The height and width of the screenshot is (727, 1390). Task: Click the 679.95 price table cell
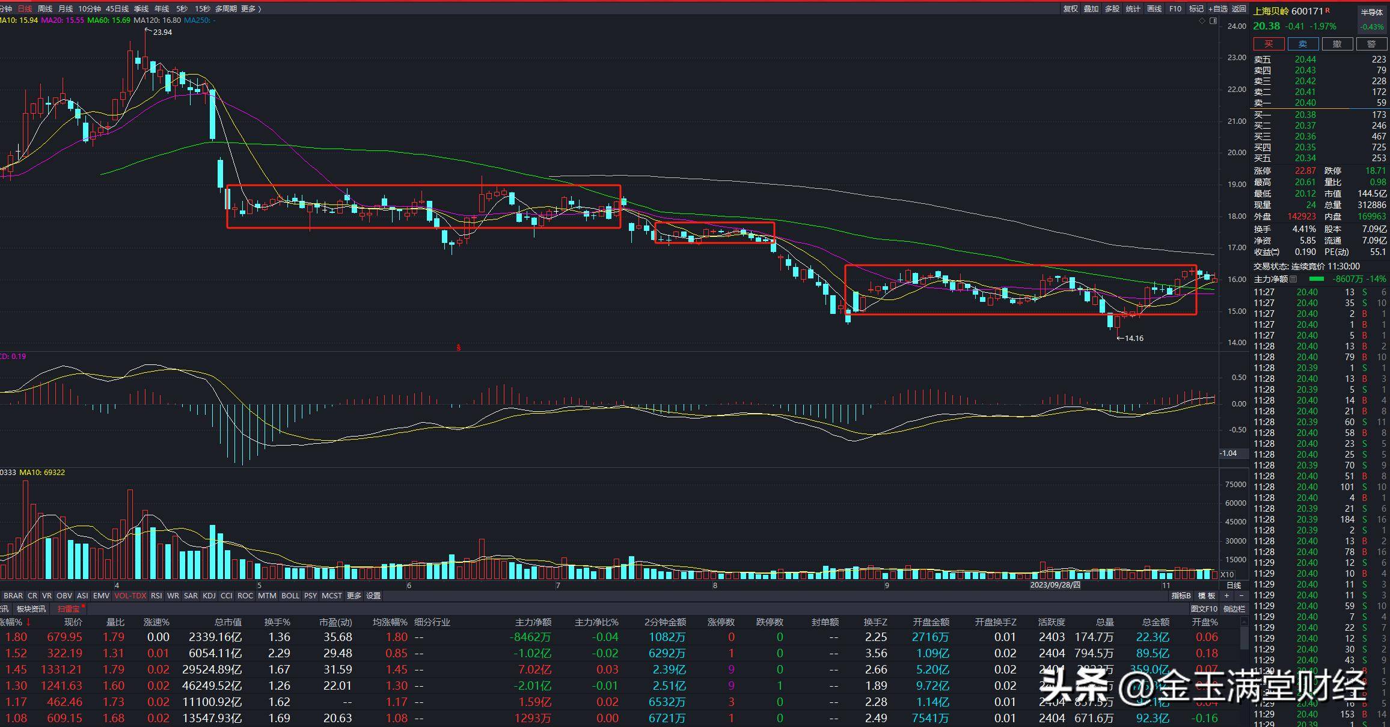(64, 637)
